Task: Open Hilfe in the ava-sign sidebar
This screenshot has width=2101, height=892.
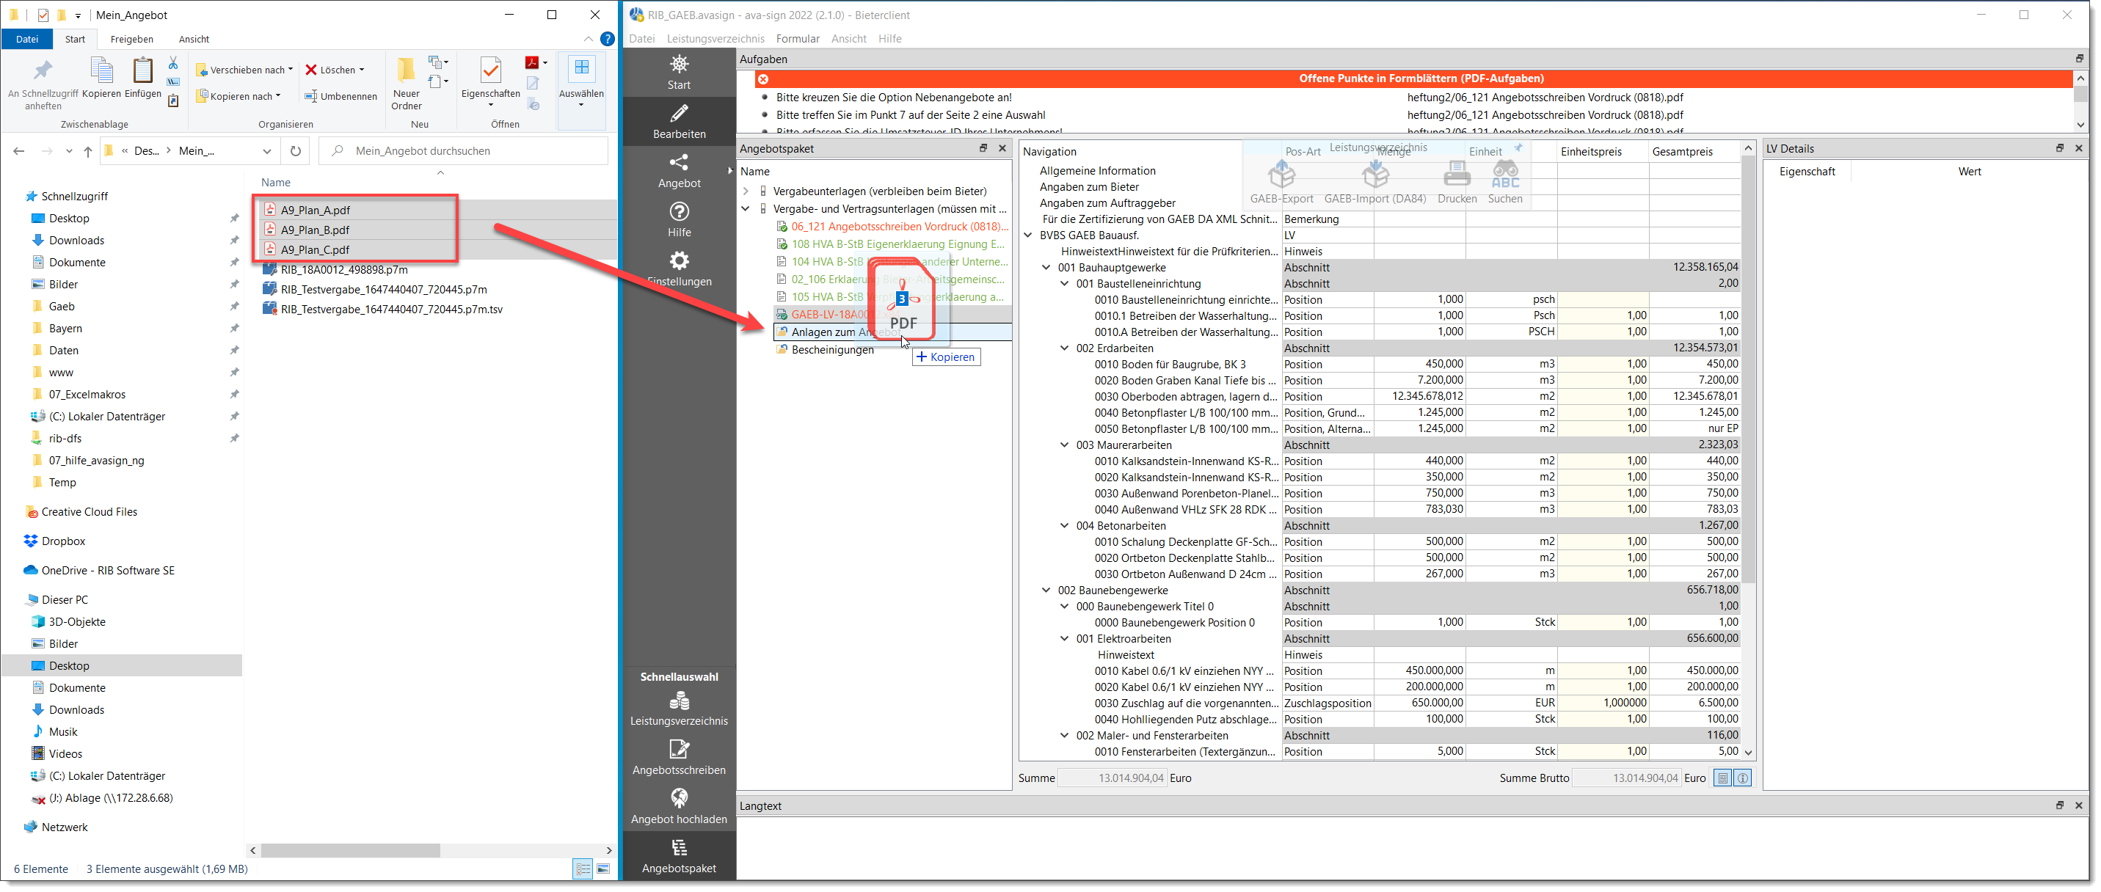Action: (x=679, y=219)
